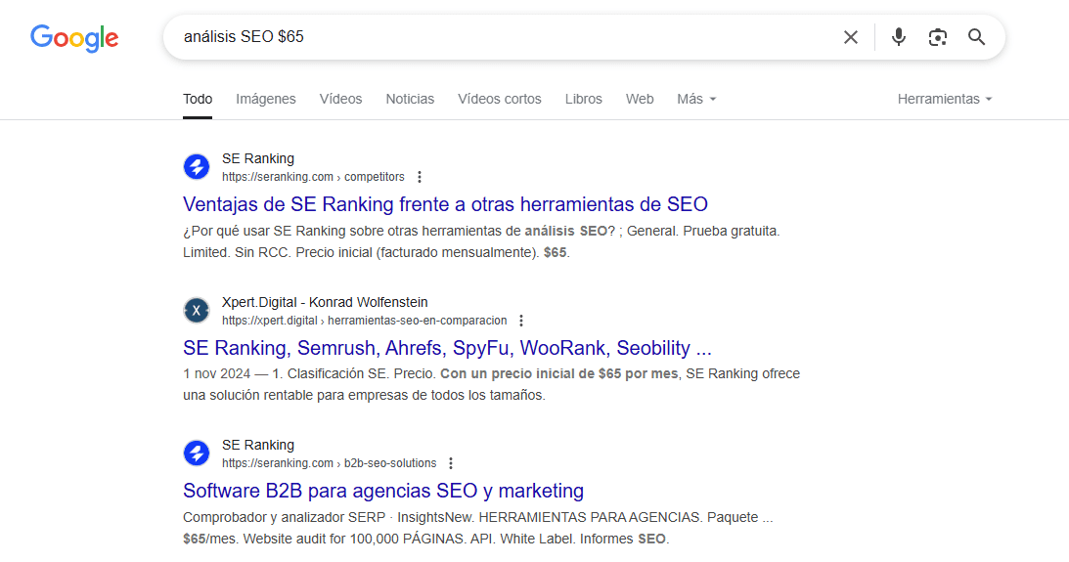Click SE Ranking favicon of competitors result
This screenshot has width=1069, height=562.
[x=197, y=167]
